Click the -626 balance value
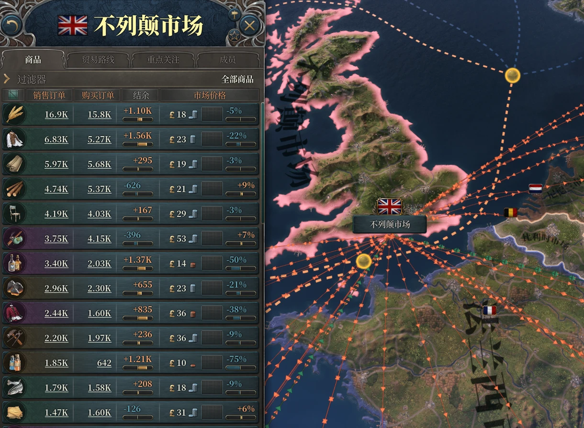Screen dimensions: 584x428 (x=132, y=185)
